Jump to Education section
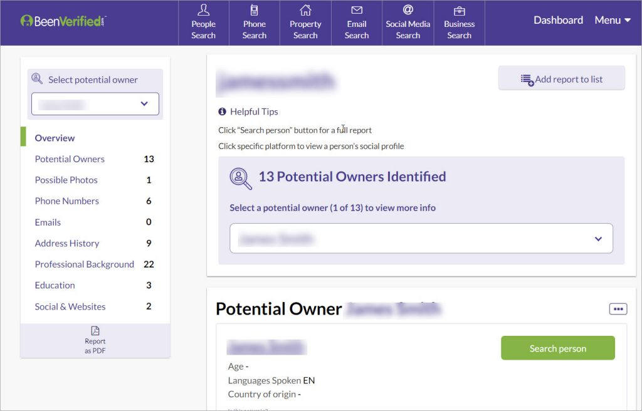 (55, 285)
